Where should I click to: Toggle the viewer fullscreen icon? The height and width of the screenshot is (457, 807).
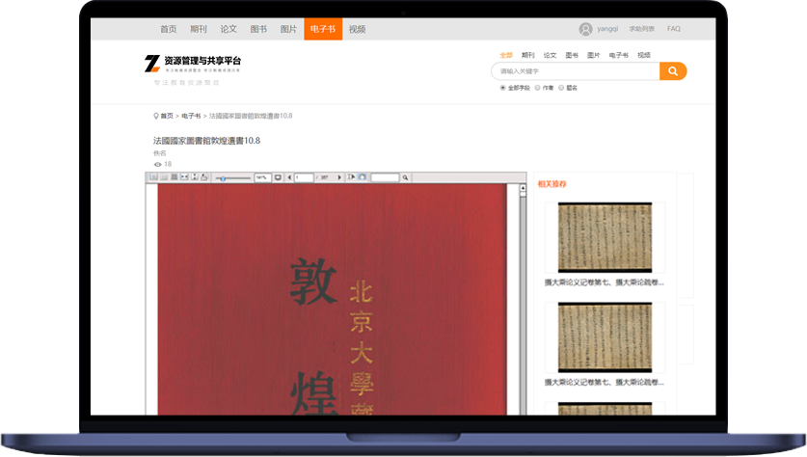[x=278, y=177]
